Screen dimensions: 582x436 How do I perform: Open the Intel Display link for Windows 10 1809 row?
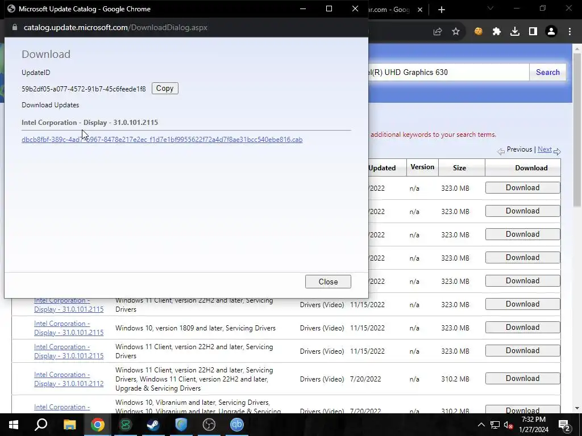69,328
